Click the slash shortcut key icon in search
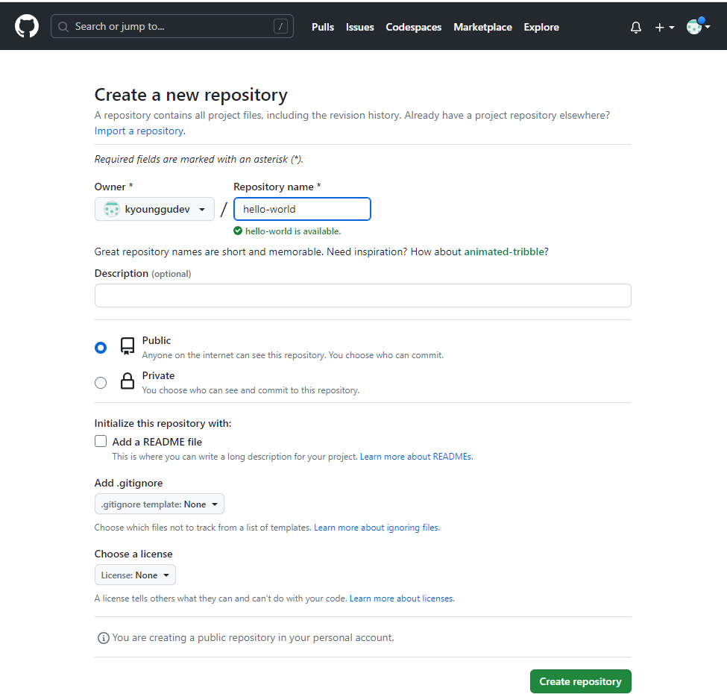 [x=280, y=26]
